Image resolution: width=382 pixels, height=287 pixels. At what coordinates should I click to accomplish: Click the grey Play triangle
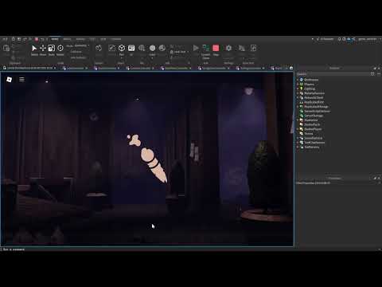tap(196, 48)
